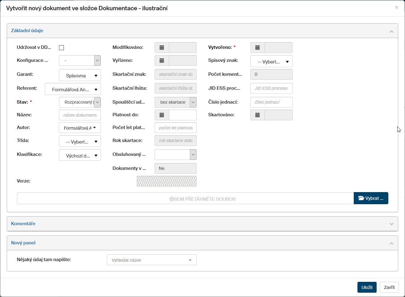Click the Uložit button
Viewport: 405px width, 297px height.
coord(367,287)
